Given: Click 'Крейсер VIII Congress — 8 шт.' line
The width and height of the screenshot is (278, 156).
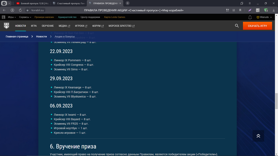Looking at the screenshot, I should (74, 65).
